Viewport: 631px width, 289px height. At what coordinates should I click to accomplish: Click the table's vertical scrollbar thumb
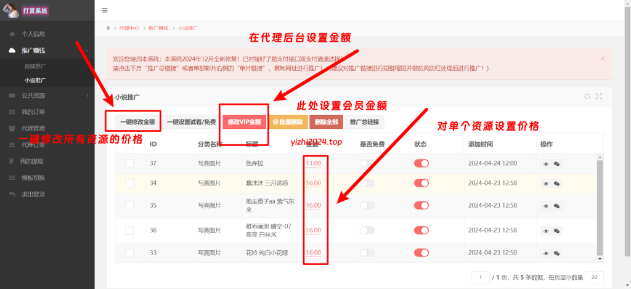(600, 207)
